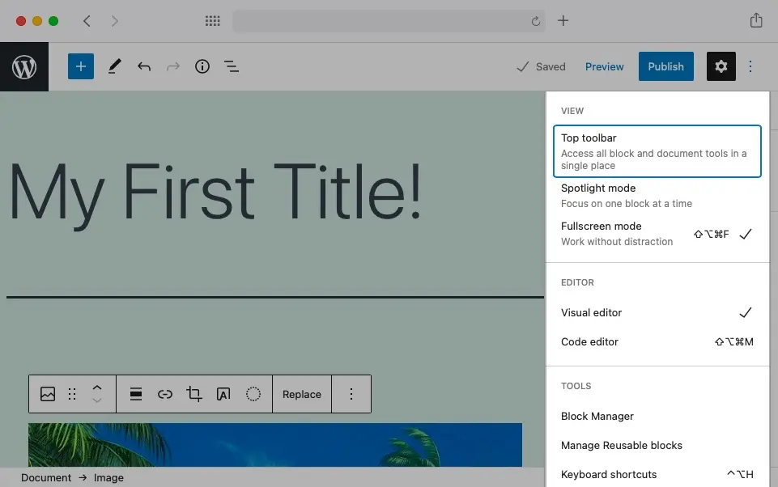Open the browser apps grid icon

212,21
